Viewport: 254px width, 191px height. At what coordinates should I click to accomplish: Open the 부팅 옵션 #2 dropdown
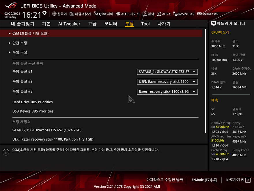[x=167, y=82]
